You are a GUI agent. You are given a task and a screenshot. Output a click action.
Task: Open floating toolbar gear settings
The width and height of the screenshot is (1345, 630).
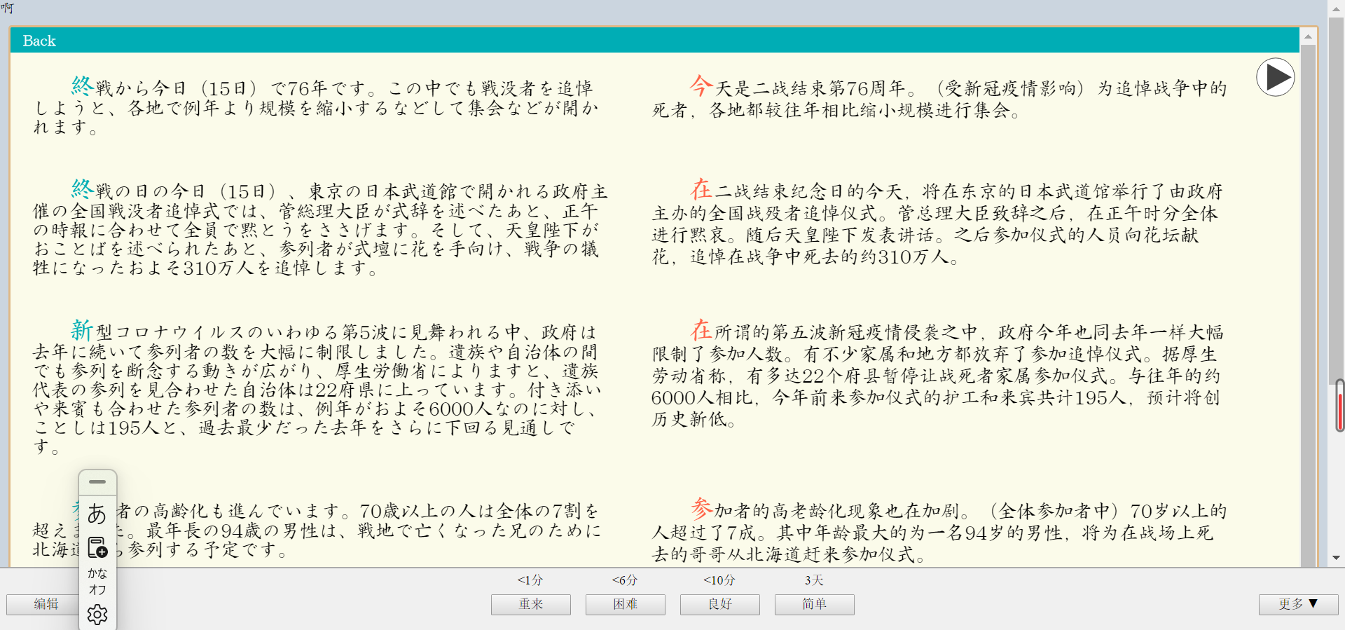click(97, 615)
